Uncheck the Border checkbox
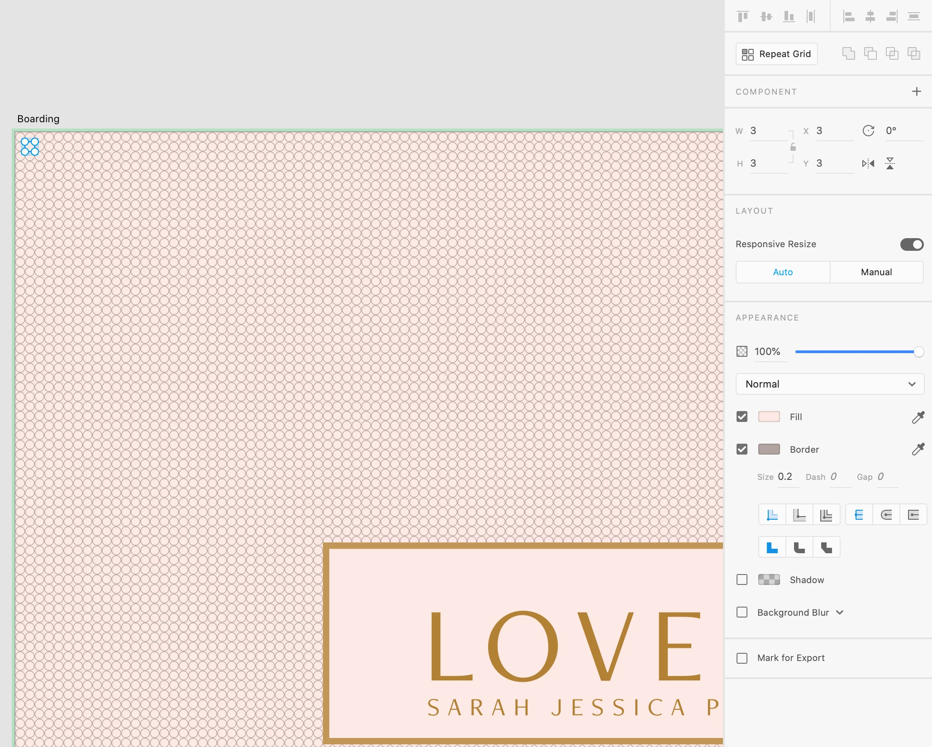The image size is (932, 747). coord(742,449)
